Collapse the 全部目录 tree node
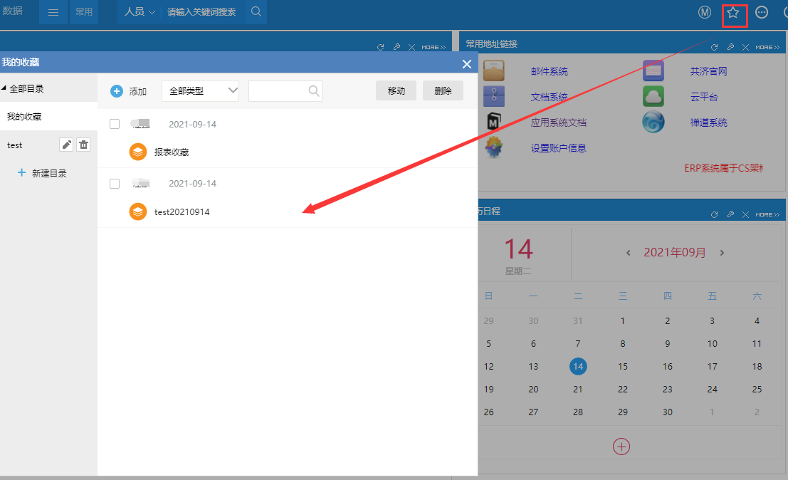Image resolution: width=788 pixels, height=480 pixels. [x=4, y=89]
